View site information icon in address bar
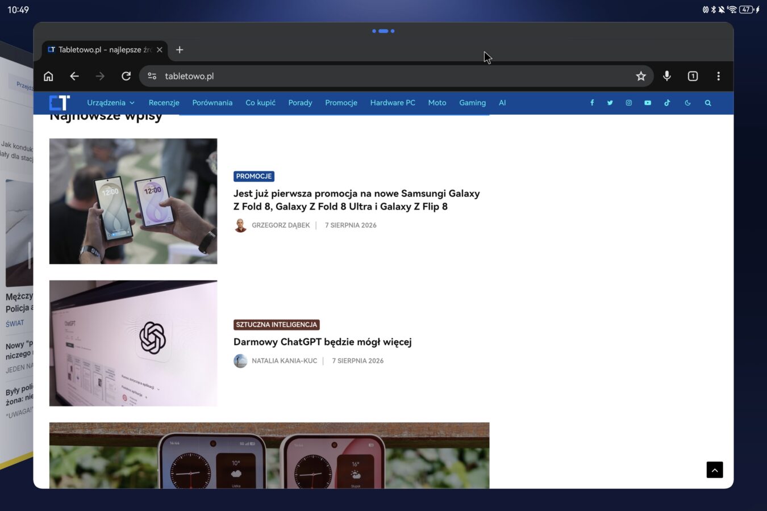The height and width of the screenshot is (511, 767). (x=152, y=76)
